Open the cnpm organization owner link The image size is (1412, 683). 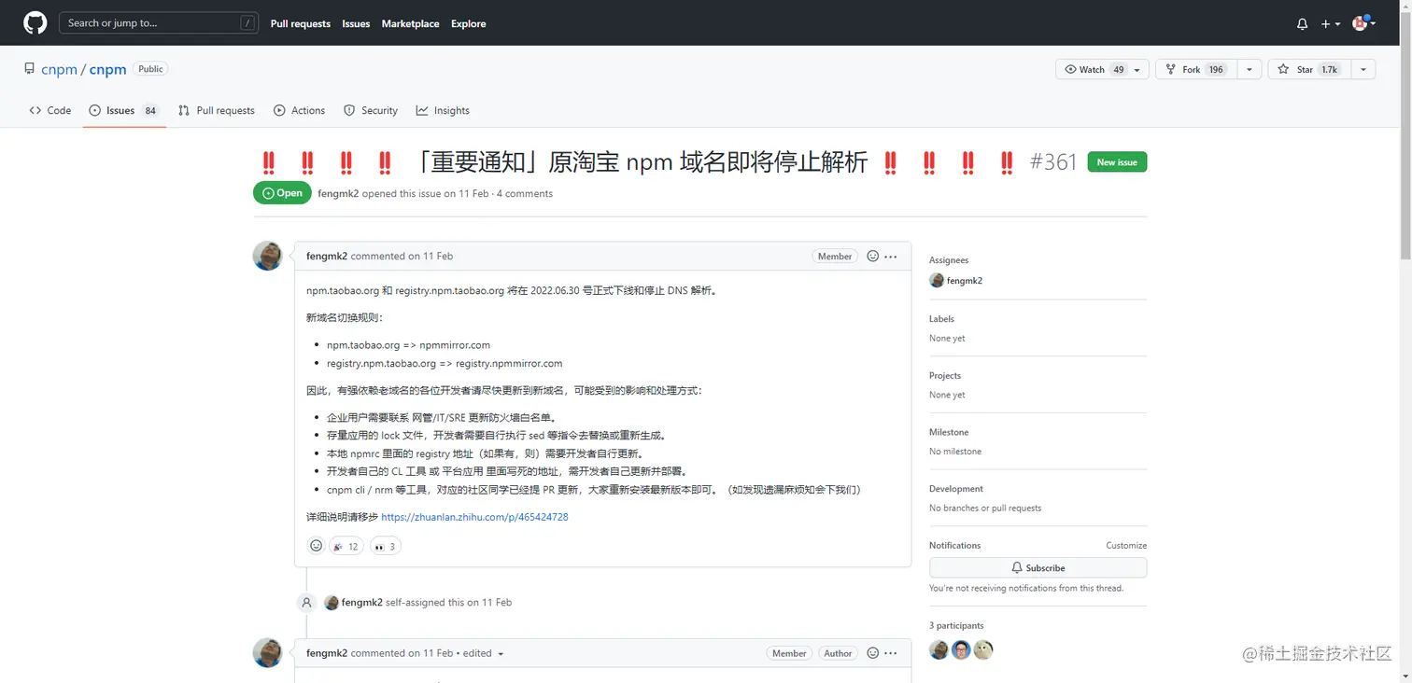coord(59,70)
